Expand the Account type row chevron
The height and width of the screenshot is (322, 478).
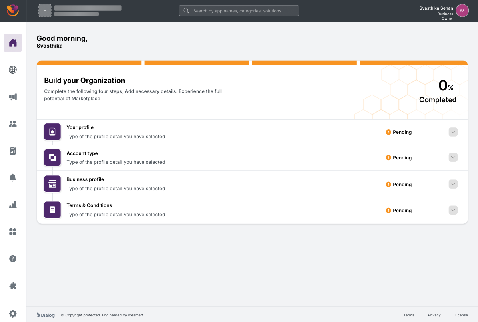(x=453, y=157)
